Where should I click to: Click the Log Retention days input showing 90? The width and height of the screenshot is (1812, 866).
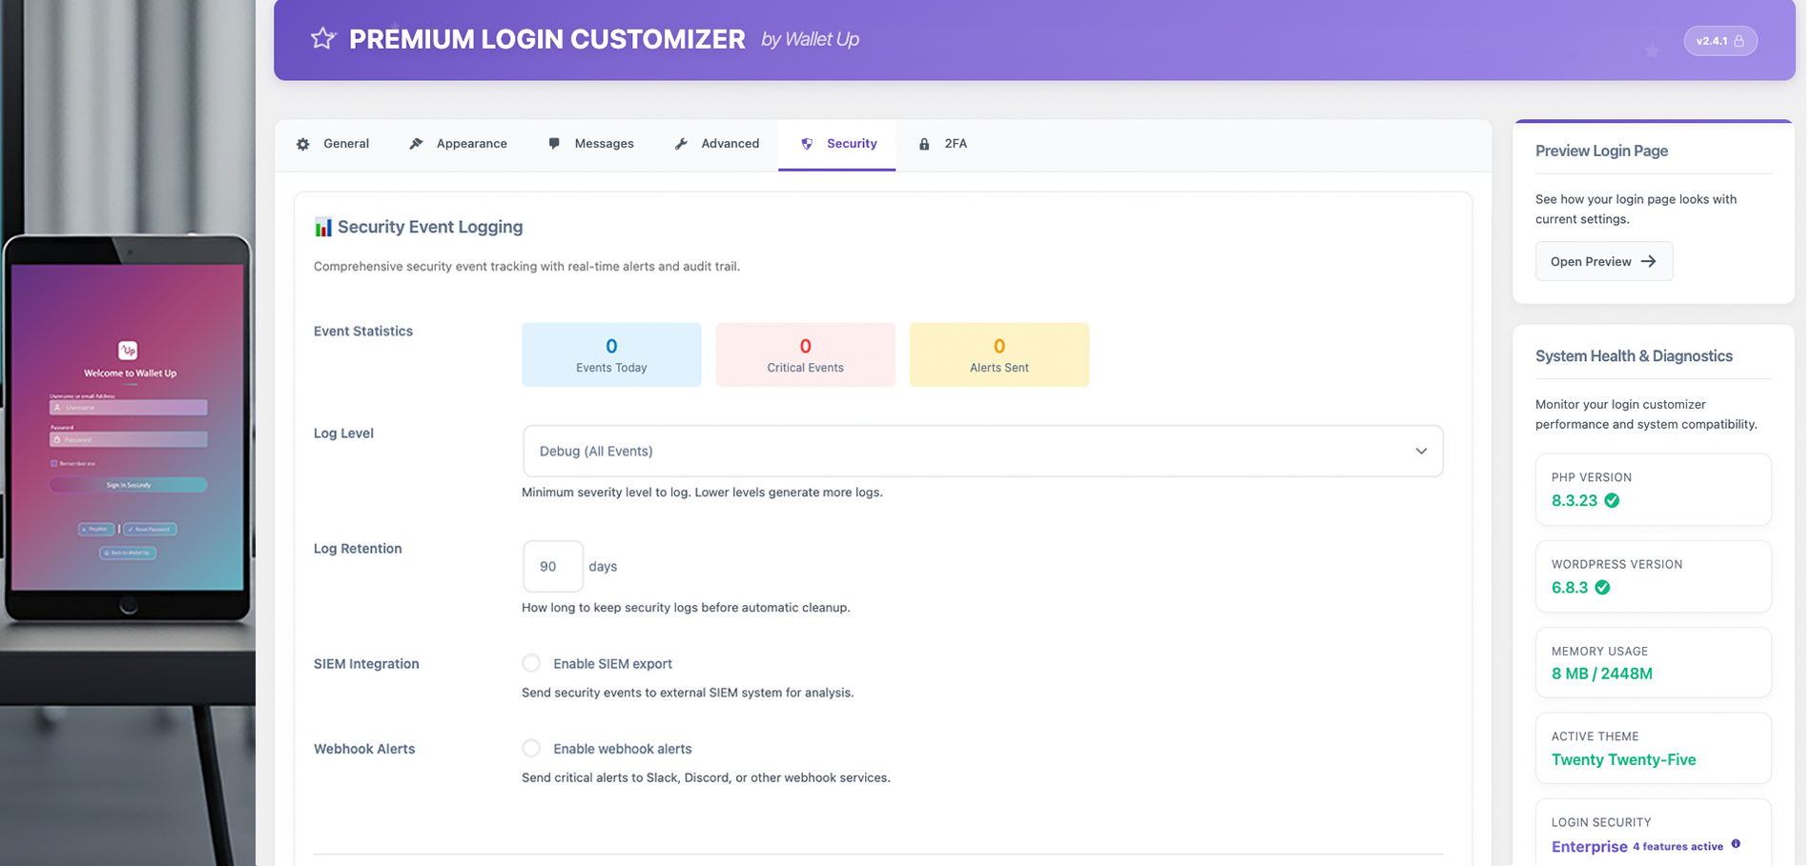point(552,566)
